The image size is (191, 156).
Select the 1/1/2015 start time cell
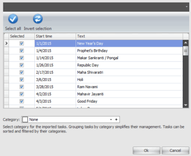[x=55, y=43]
